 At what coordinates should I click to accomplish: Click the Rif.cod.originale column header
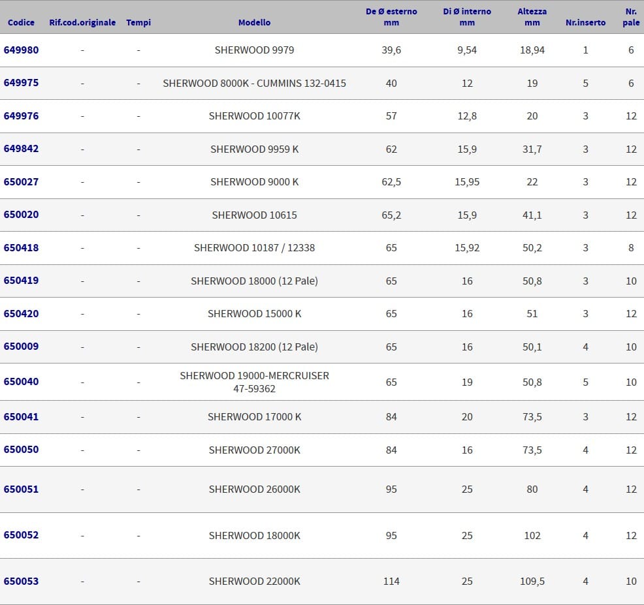click(82, 22)
